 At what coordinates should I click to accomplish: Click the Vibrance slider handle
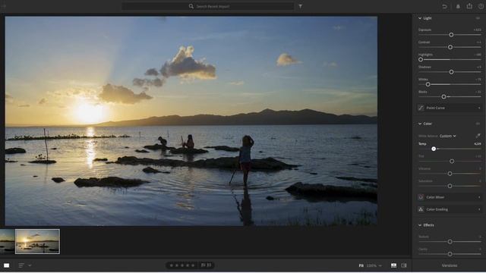point(450,174)
